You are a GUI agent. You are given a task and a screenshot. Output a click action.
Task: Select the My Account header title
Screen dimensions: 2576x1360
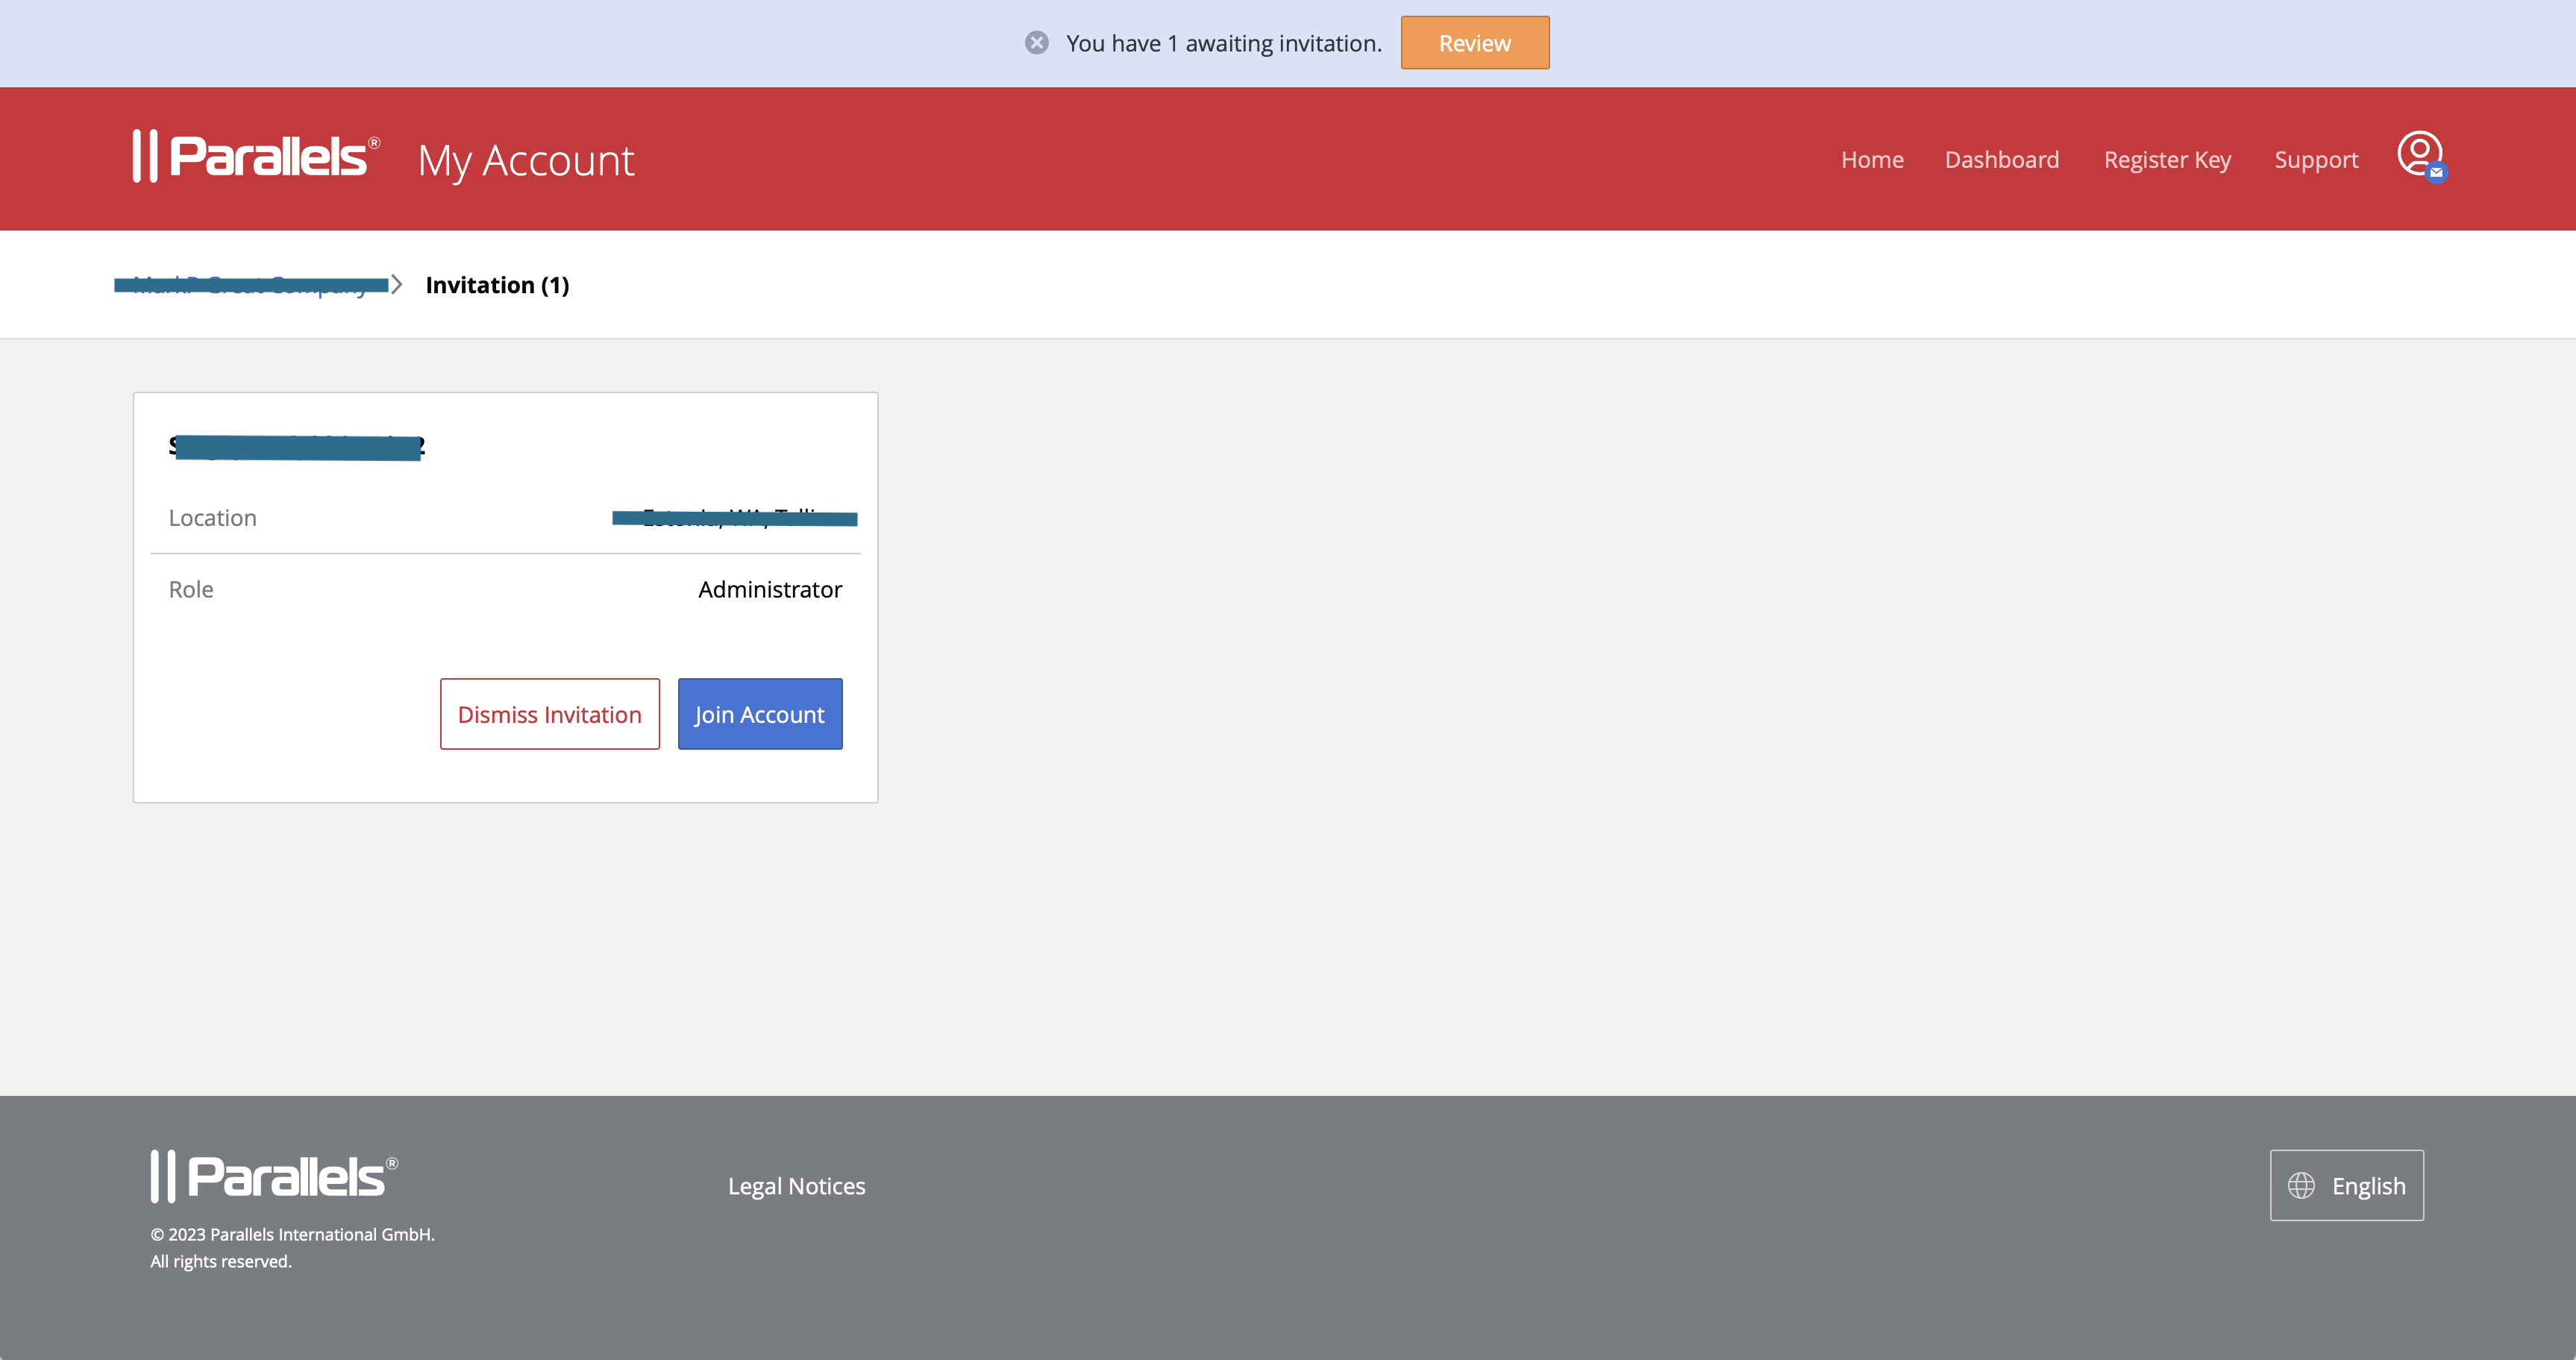click(526, 161)
